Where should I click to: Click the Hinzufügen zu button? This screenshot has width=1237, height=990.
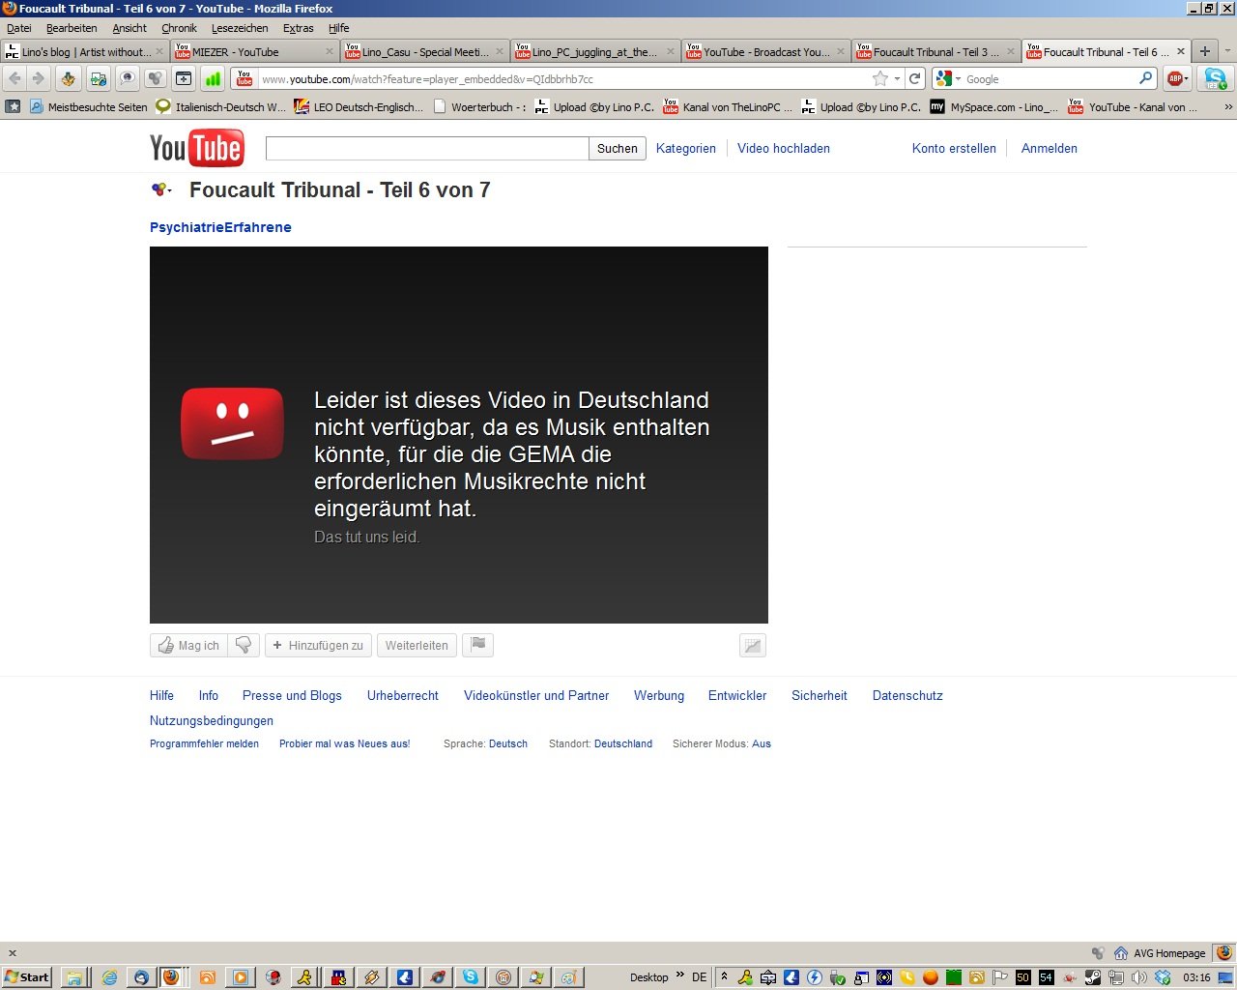(x=318, y=645)
